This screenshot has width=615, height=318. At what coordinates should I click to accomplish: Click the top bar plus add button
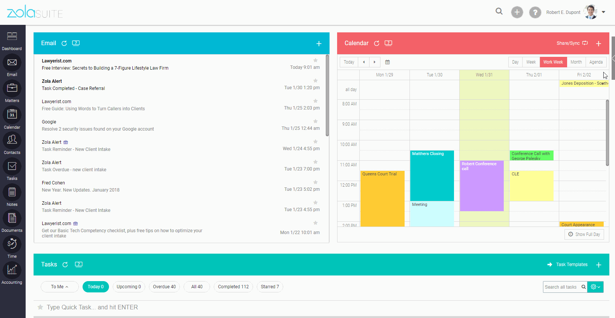(x=517, y=12)
